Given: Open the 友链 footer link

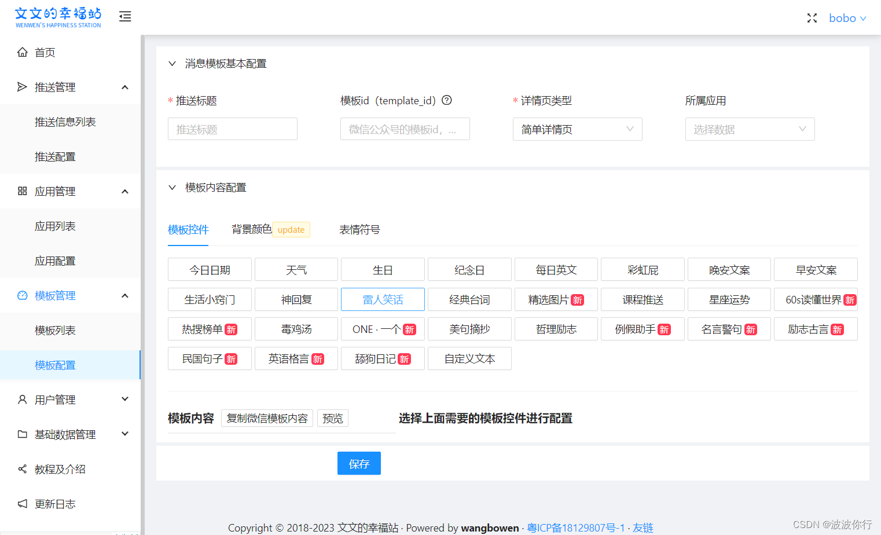Looking at the screenshot, I should [643, 527].
